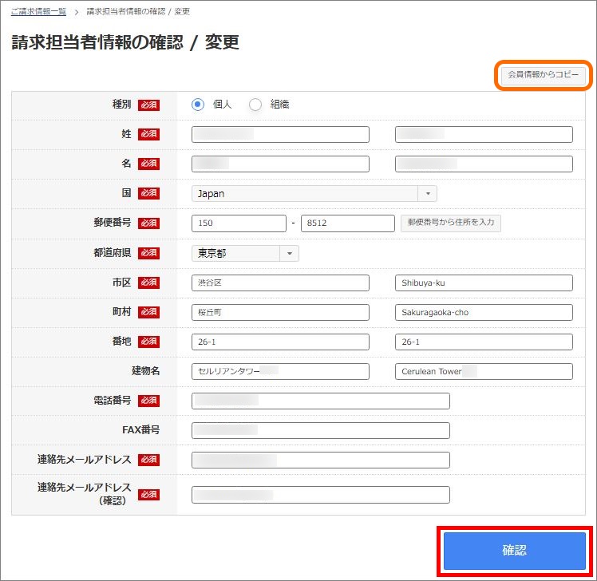The width and height of the screenshot is (597, 581).
Task: Click the 町村 field containing Sakuragaoka-cho
Action: click(484, 312)
